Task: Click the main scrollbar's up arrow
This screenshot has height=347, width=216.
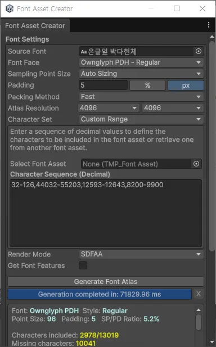Action: (x=212, y=37)
